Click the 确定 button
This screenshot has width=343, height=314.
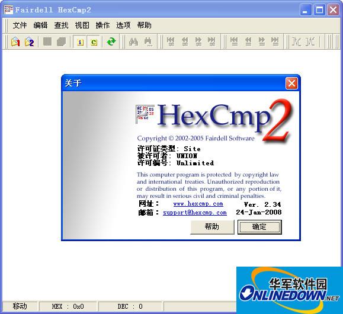tap(259, 227)
